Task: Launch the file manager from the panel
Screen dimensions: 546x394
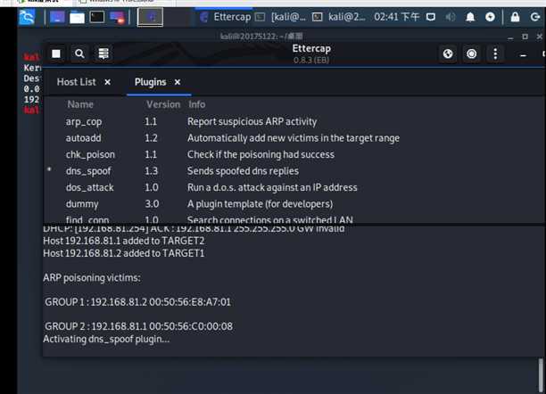Action: pyautogui.click(x=77, y=17)
